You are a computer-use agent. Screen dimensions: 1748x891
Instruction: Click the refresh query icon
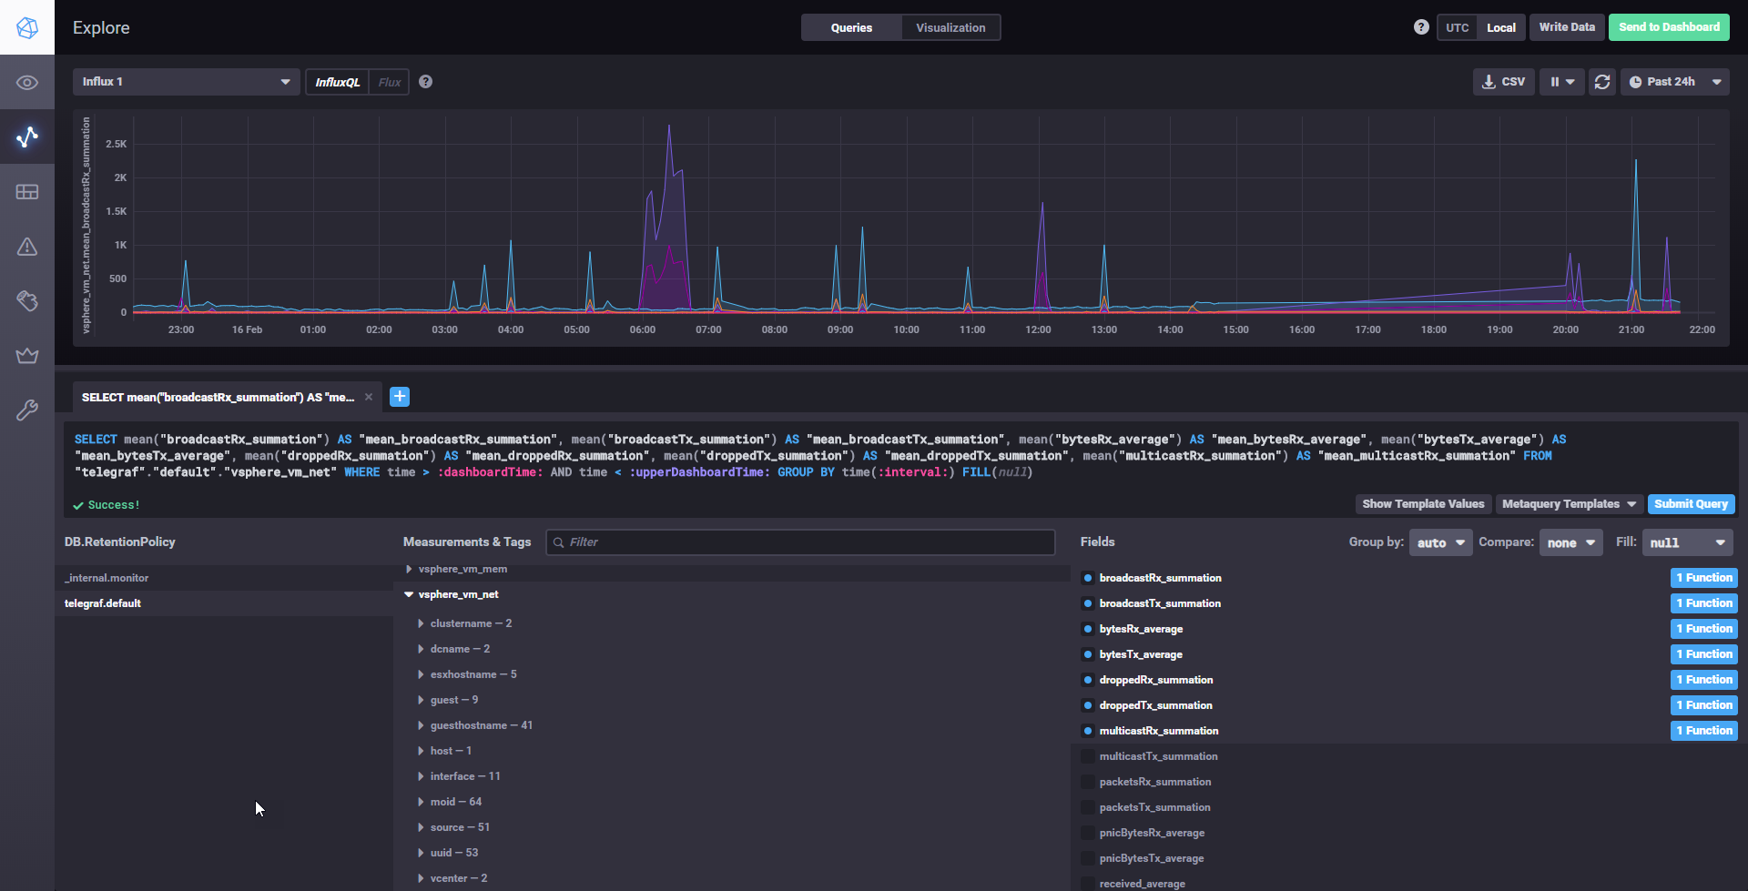[x=1602, y=82]
